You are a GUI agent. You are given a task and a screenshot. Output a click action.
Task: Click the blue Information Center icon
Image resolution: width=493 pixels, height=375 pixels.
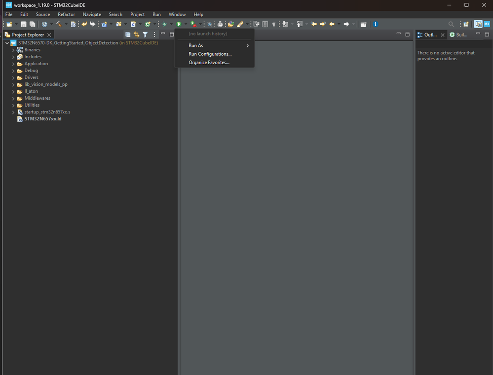tap(376, 24)
